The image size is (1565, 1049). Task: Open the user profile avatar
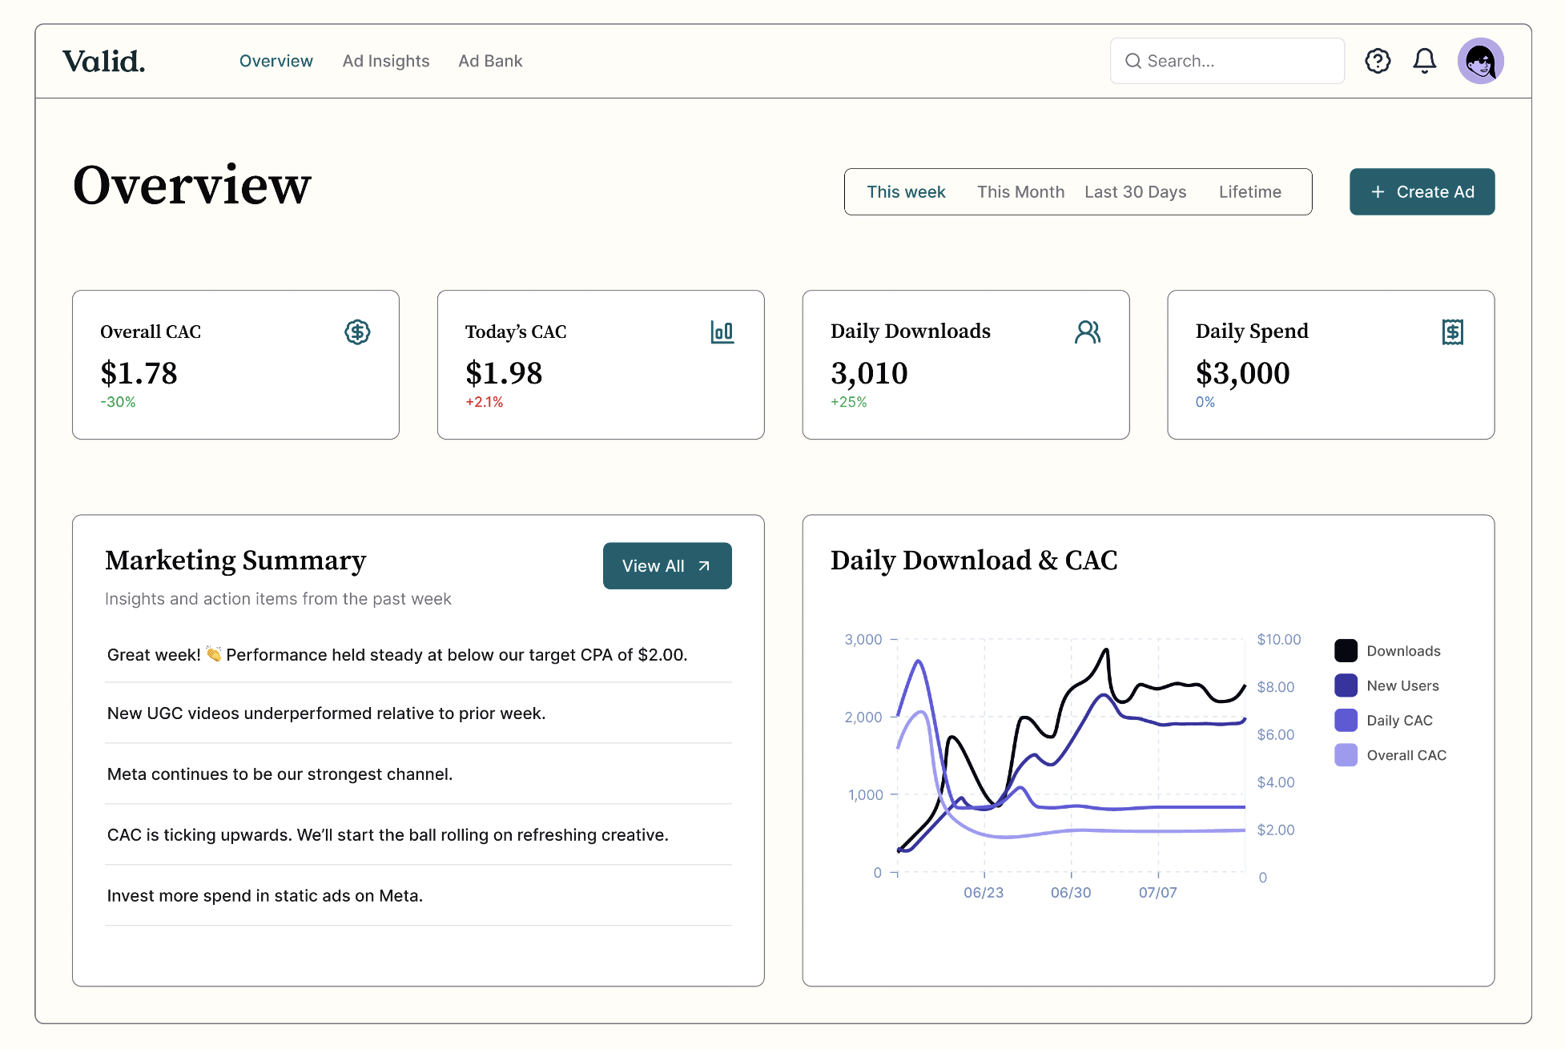tap(1480, 61)
